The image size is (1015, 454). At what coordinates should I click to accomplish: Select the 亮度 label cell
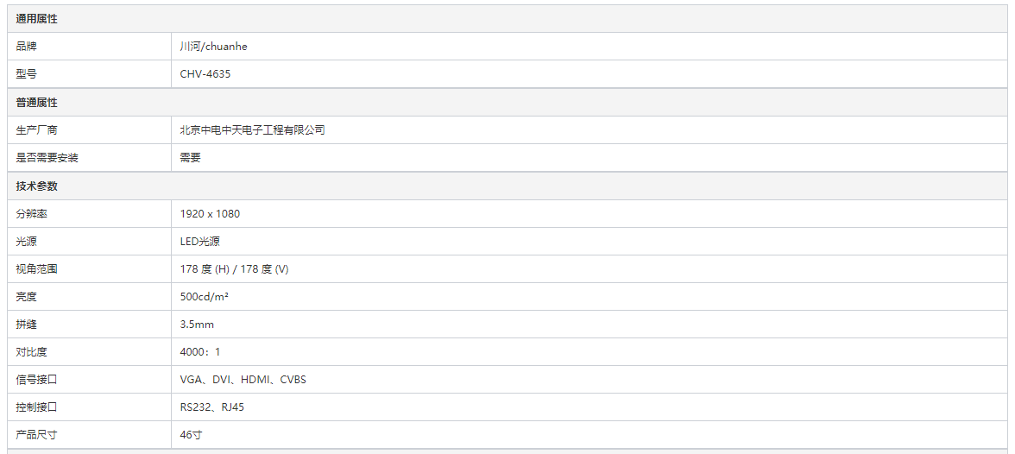[x=90, y=297]
